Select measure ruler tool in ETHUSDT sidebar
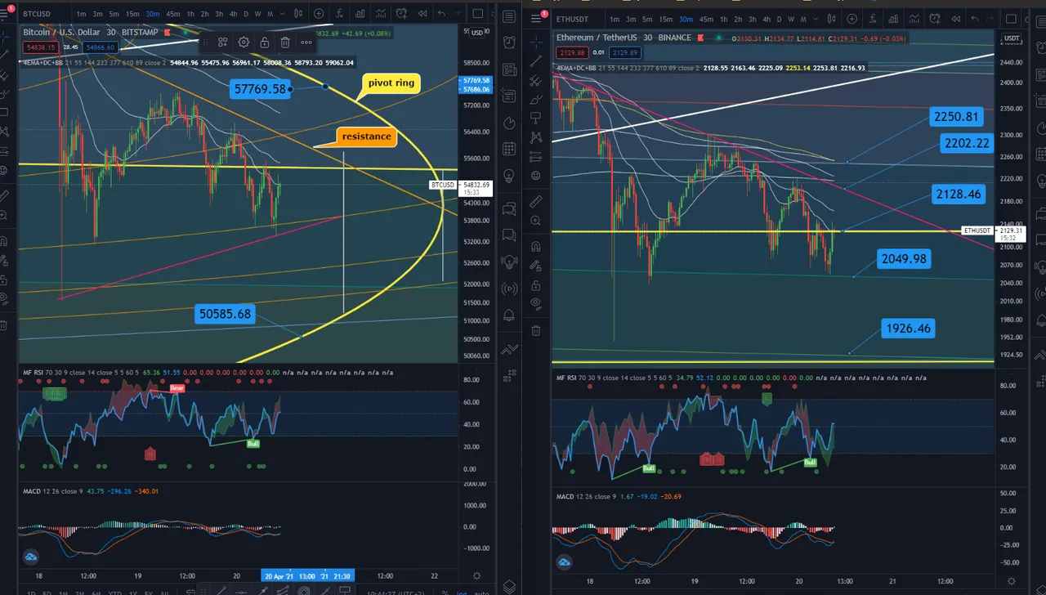This screenshot has width=1046, height=595. (535, 201)
